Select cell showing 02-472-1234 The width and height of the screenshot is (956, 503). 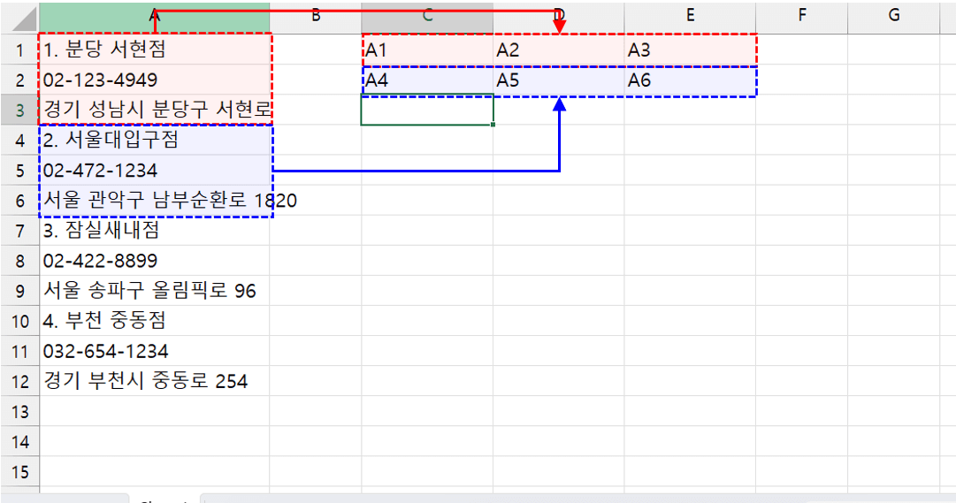click(154, 171)
